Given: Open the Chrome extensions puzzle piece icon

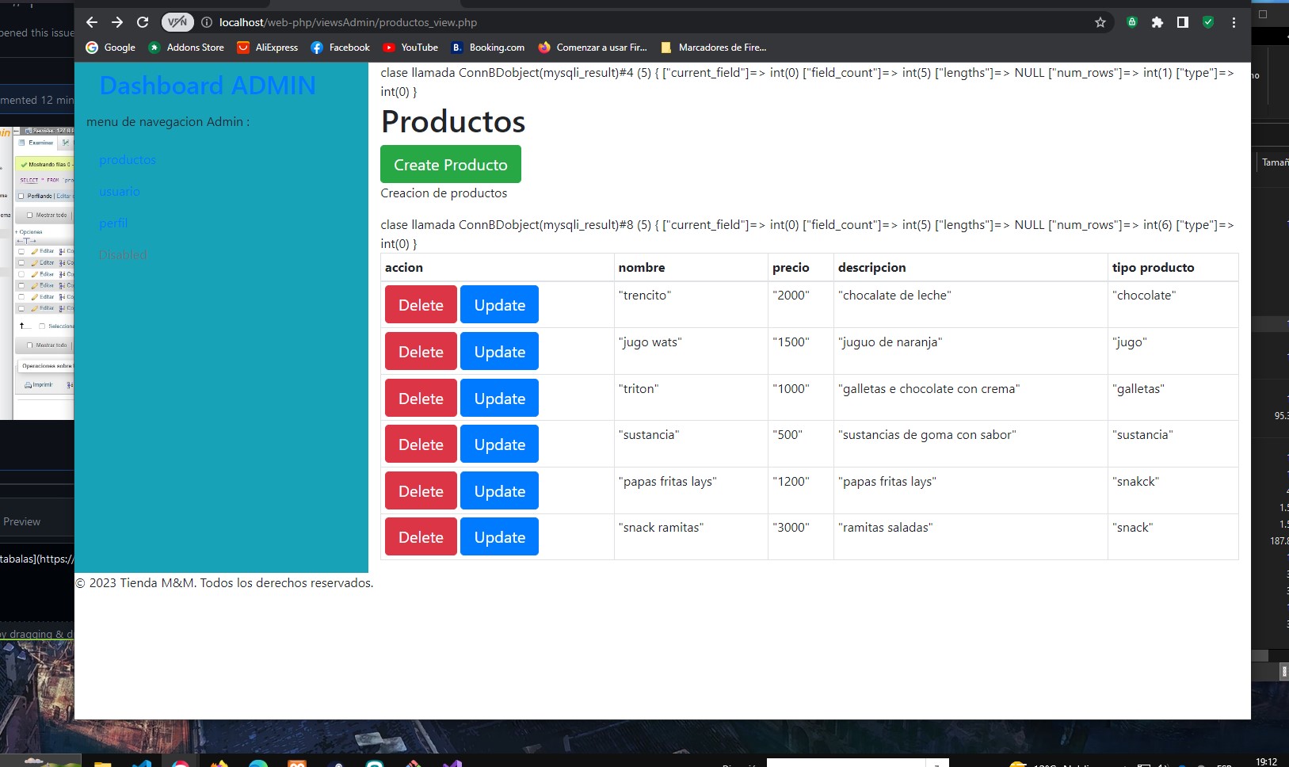Looking at the screenshot, I should pyautogui.click(x=1157, y=22).
